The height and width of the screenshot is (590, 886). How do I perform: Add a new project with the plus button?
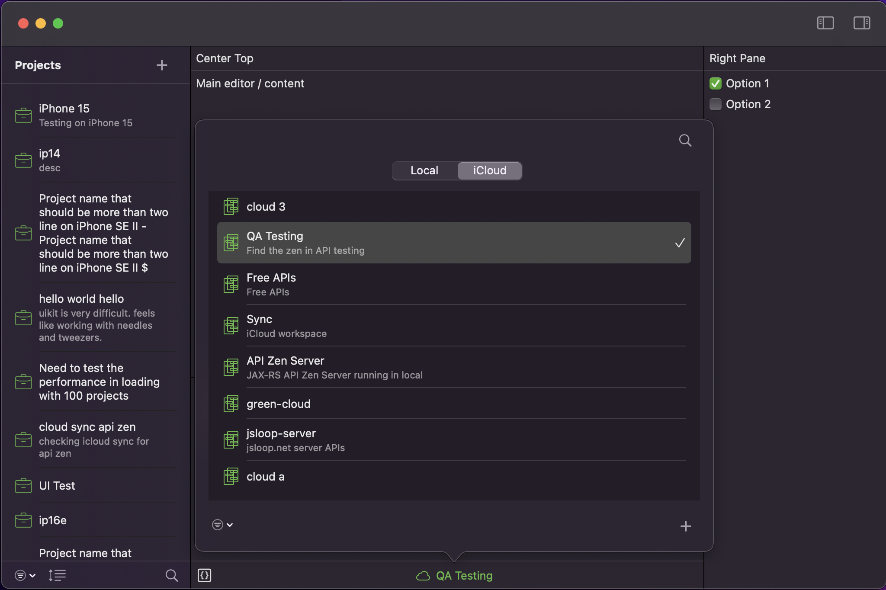pos(161,65)
